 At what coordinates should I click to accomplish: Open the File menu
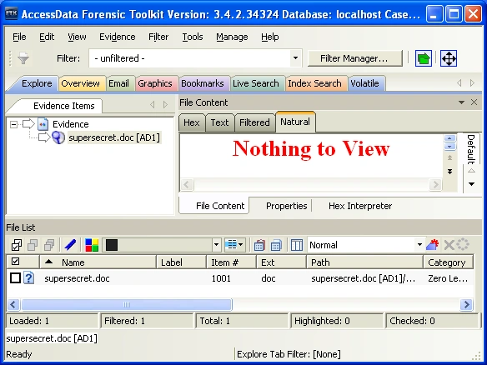coord(19,37)
